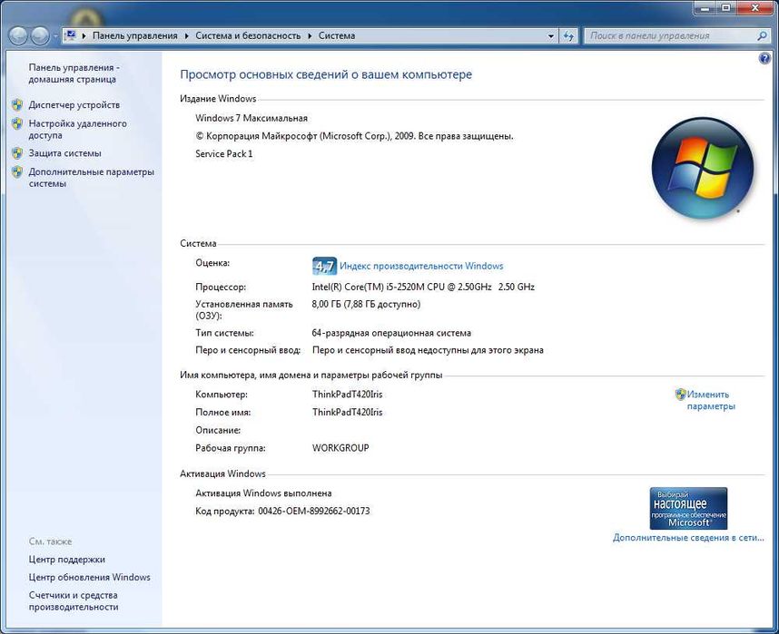Click the WORKGROUP workgroup value
Image resolution: width=779 pixels, height=634 pixels.
(x=340, y=448)
